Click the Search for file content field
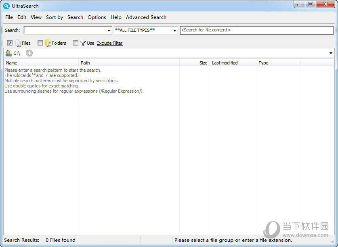This screenshot has width=338, height=247. pyautogui.click(x=257, y=30)
